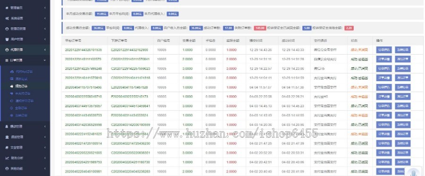Image resolution: width=425 pixels, height=176 pixels.
Task: Open order details for the 12-29 14:04:41 row
Action: (384, 78)
